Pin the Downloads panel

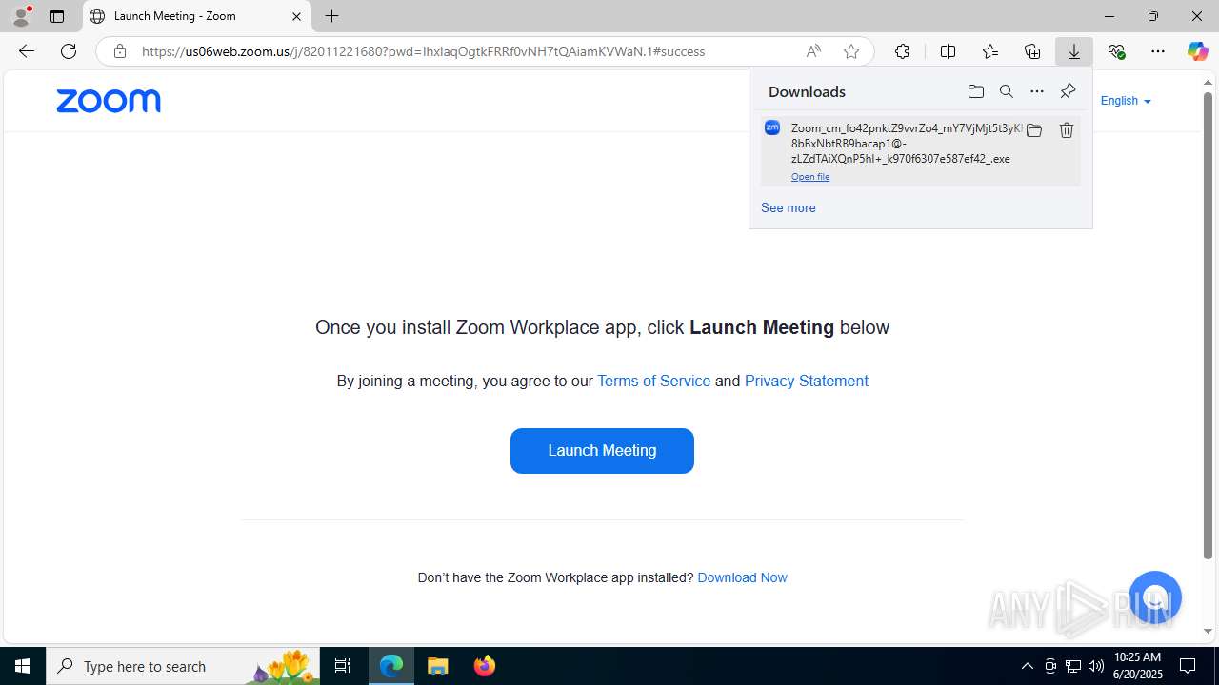point(1068,91)
